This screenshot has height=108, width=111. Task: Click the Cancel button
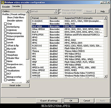87,101
